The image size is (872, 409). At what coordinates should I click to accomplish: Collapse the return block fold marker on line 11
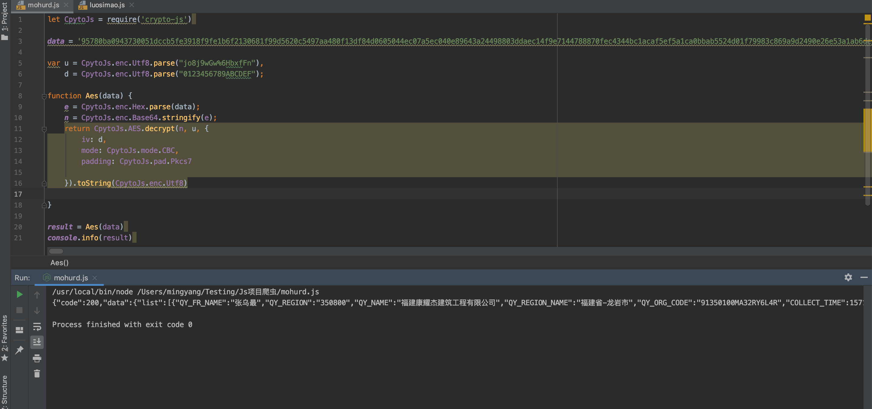(x=44, y=129)
